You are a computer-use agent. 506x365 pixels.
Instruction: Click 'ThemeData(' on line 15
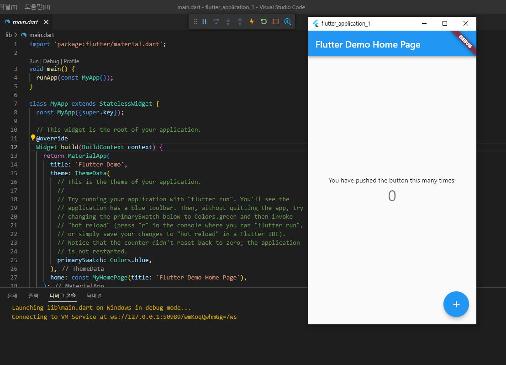click(92, 173)
